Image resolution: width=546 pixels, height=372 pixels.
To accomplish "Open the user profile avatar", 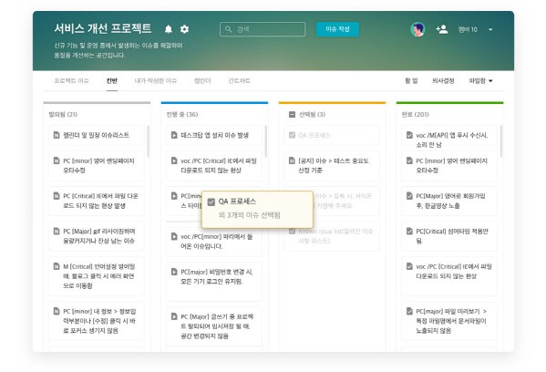I will [x=417, y=29].
